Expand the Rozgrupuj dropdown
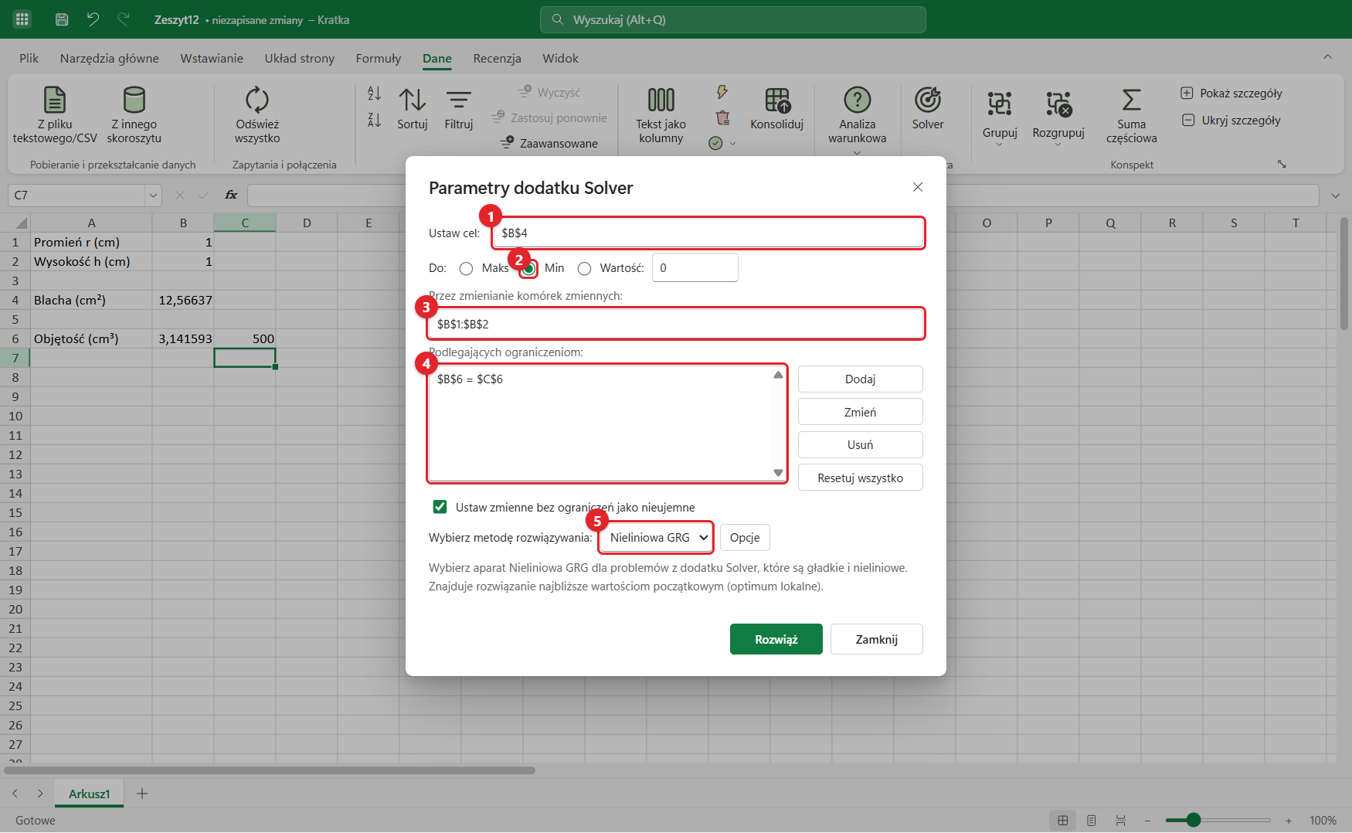The image size is (1352, 833). click(1058, 144)
